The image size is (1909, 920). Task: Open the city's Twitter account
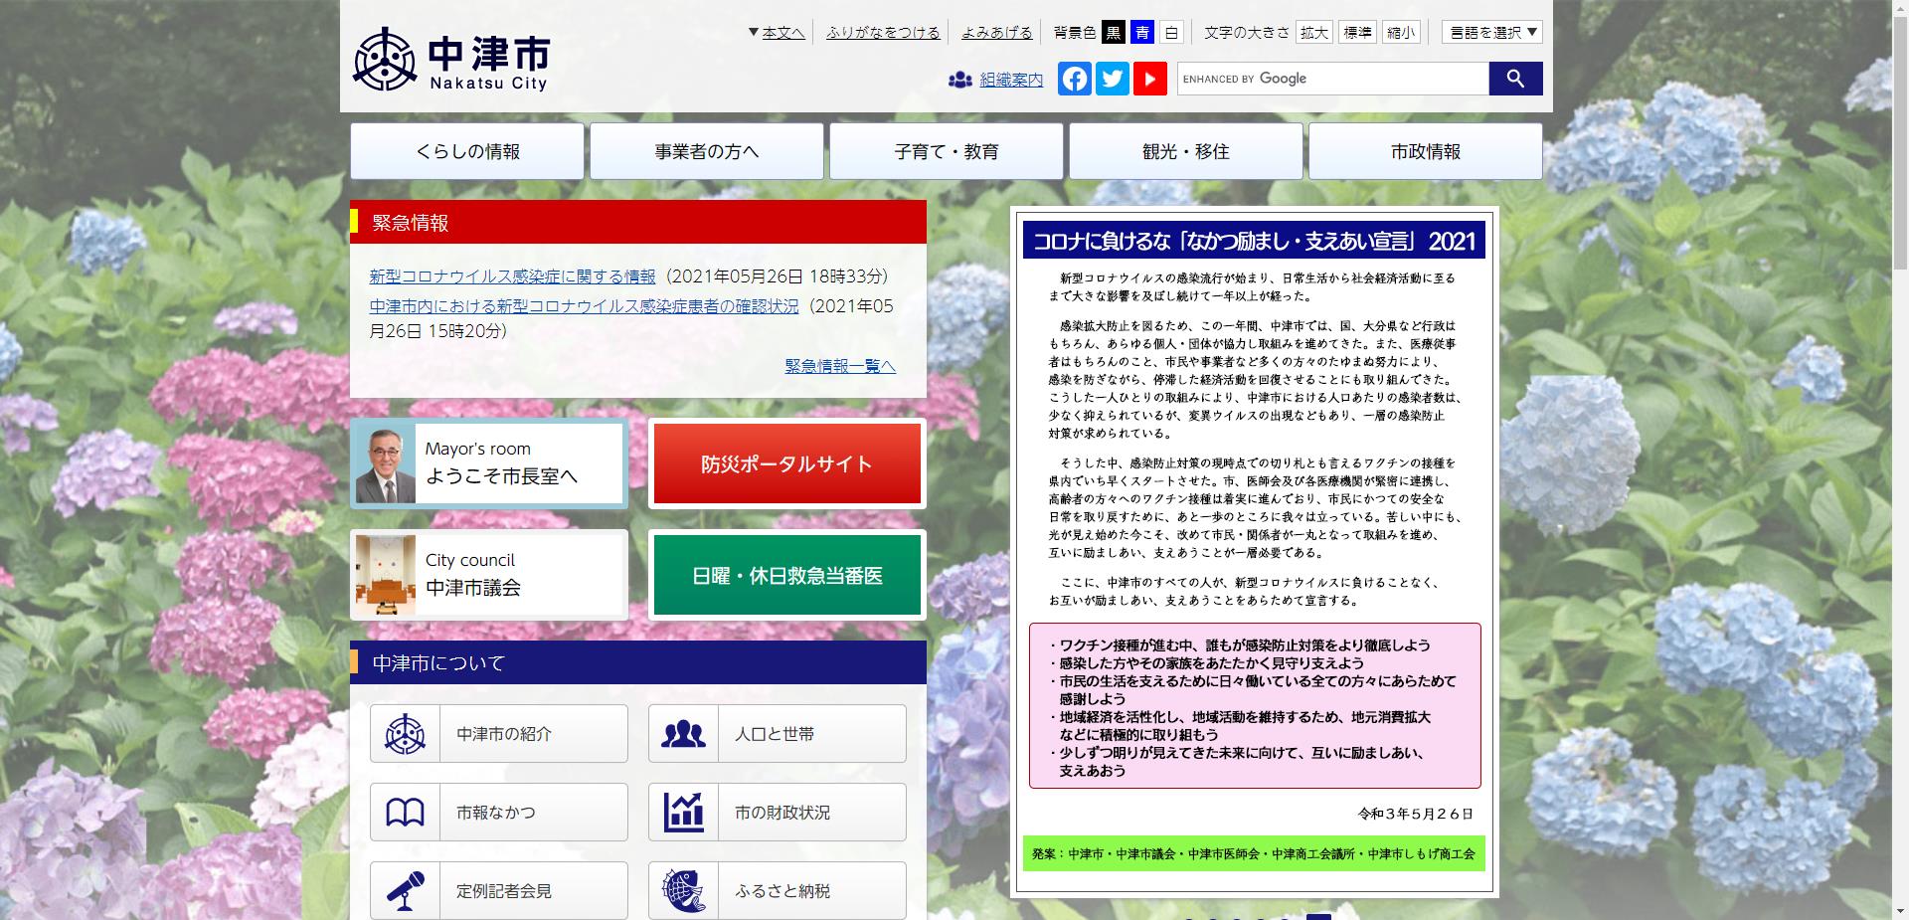(x=1113, y=79)
